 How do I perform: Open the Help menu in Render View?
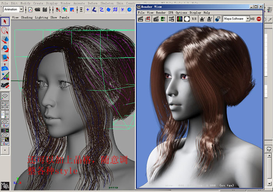point(207,12)
